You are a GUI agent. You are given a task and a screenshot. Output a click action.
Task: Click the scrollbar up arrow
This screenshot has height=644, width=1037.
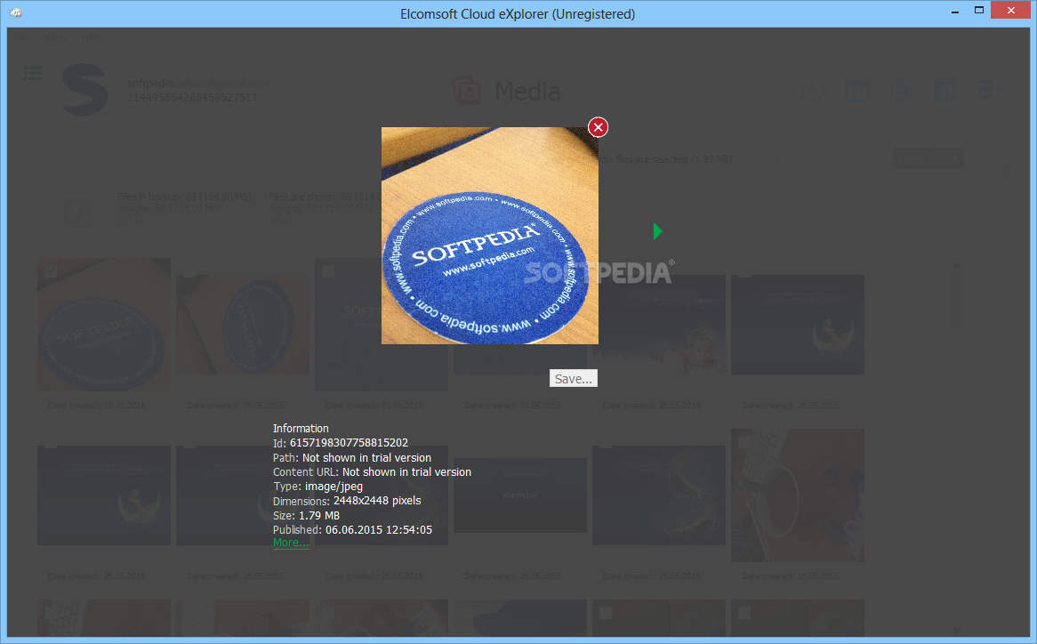point(956,267)
